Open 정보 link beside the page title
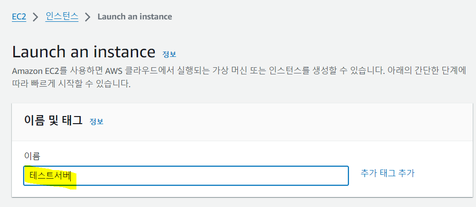 [x=169, y=54]
